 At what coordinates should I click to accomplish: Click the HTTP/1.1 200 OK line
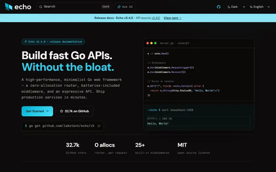pos(160,119)
